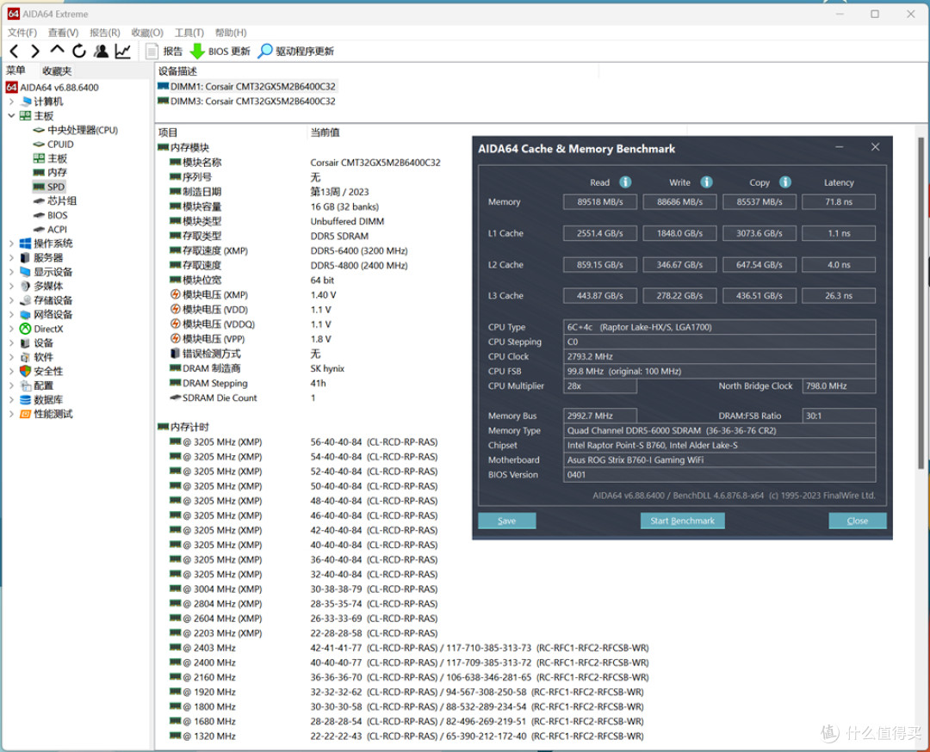Click Memory Read value 89518 MB/s

599,202
